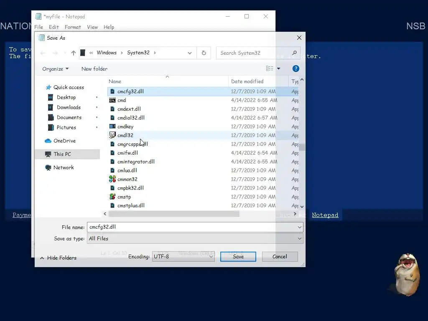Select Documents in navigation pane

click(x=69, y=117)
